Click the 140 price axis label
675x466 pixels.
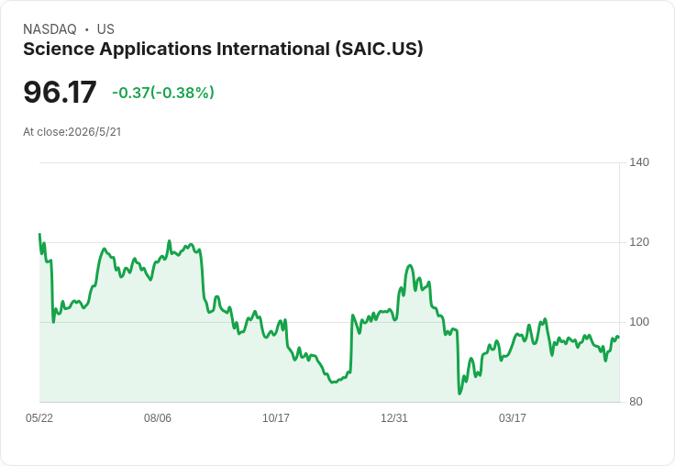click(639, 162)
